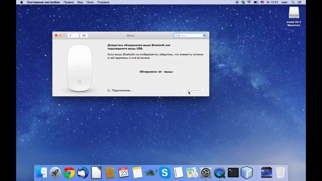Viewport: 322px width, 181px height.
Task: Open the Системные настройки menu
Action: tap(43, 2)
